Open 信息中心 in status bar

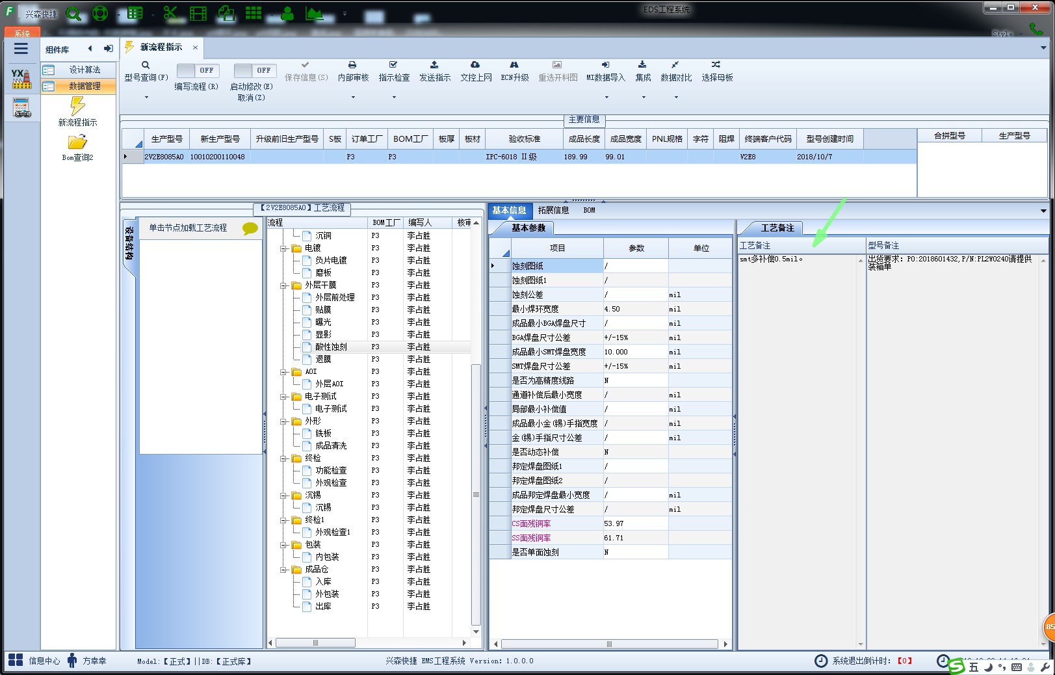(34, 661)
